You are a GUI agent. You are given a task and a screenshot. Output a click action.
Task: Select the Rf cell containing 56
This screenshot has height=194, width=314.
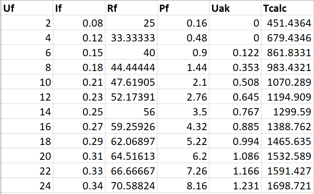coord(131,112)
